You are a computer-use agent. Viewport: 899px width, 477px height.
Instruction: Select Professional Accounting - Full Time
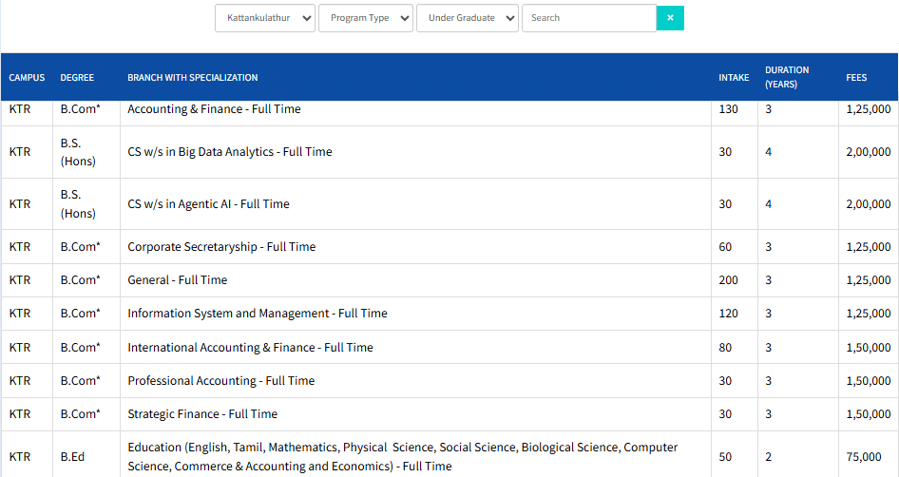[220, 381]
